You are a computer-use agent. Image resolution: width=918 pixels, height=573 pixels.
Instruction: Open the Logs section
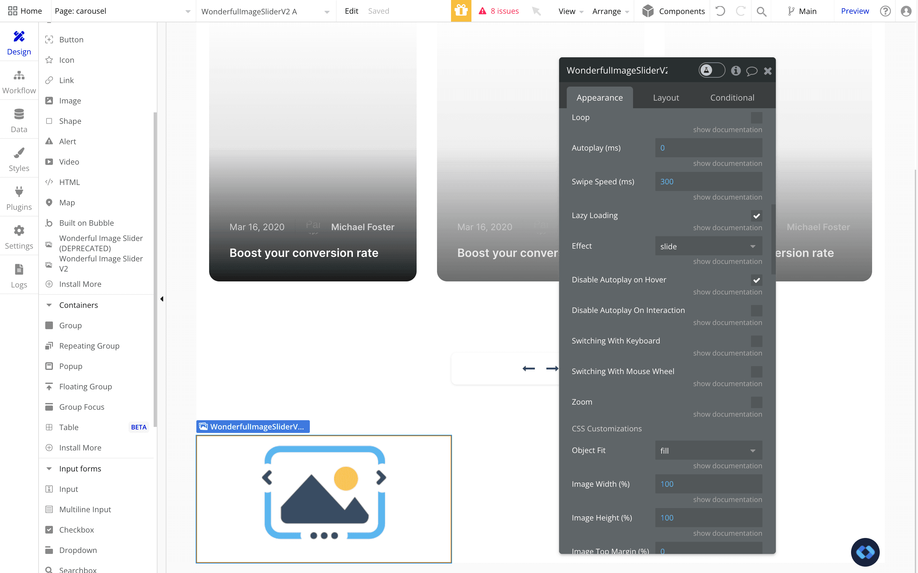19,276
